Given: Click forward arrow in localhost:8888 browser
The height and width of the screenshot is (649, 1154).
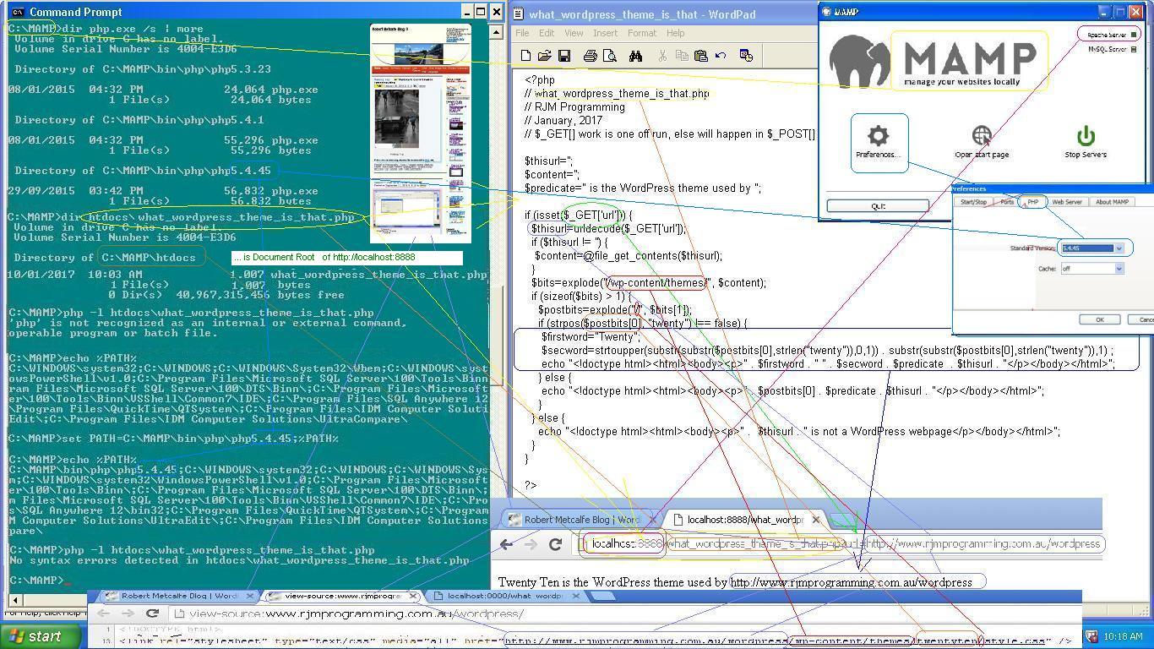Looking at the screenshot, I should (531, 544).
